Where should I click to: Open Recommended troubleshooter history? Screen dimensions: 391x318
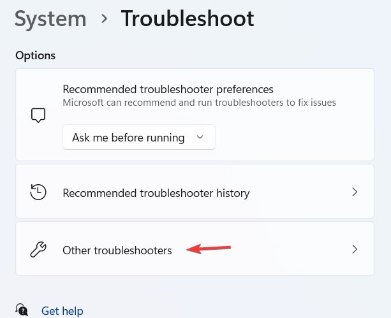click(156, 192)
